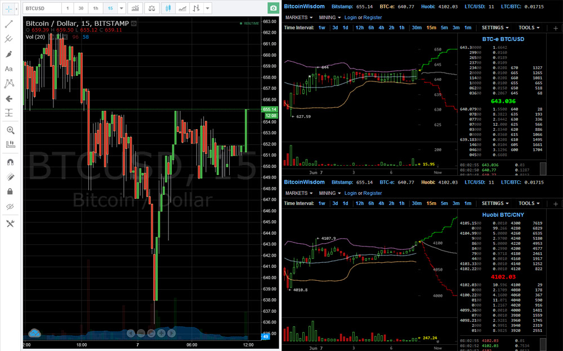Expand the cursor tool options arrow
Viewport: 563px width, 351px height.
[x=16, y=8]
